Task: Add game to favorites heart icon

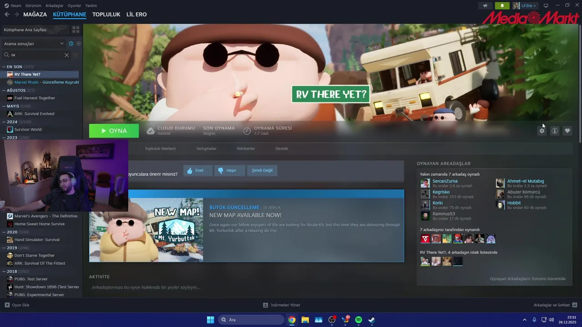Action: [567, 131]
